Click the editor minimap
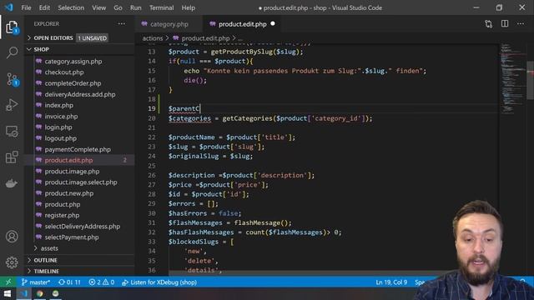The height and width of the screenshot is (300, 534). coord(513,78)
